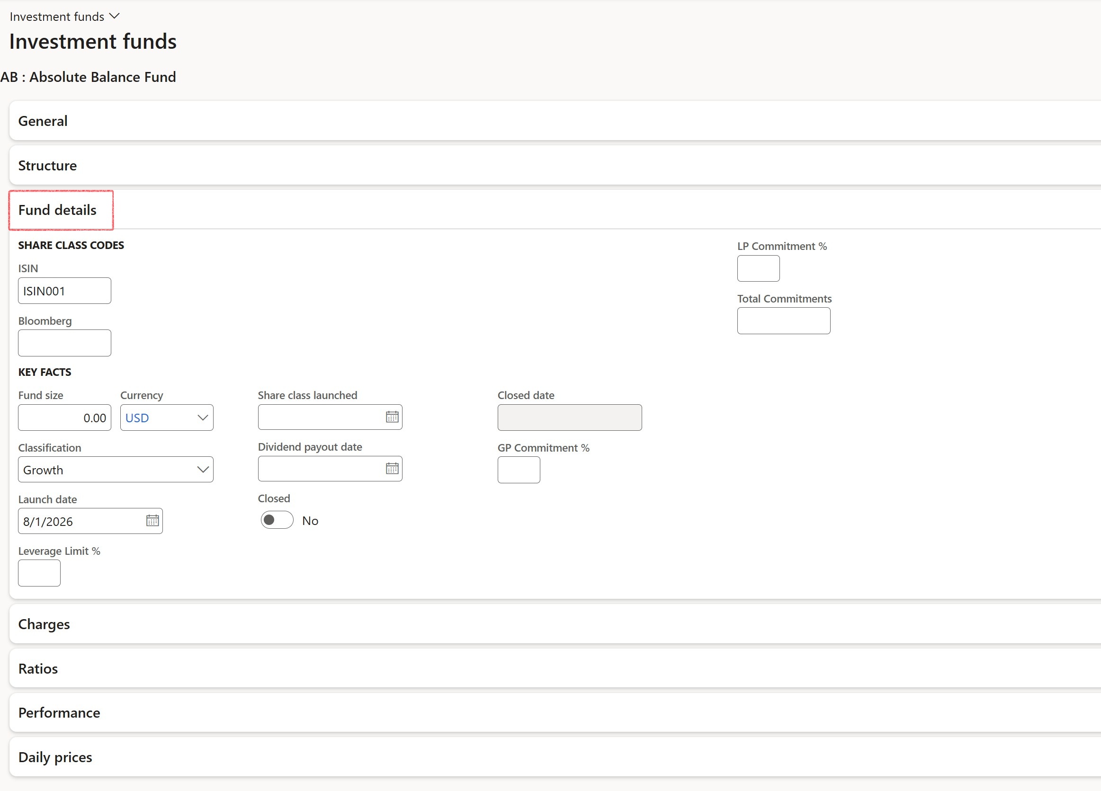
Task: Click the LP Commitment % field
Action: [758, 268]
